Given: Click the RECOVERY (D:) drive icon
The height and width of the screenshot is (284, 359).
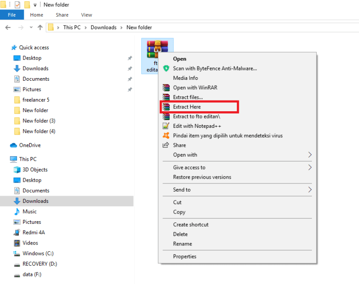Looking at the screenshot, I should [x=17, y=265].
